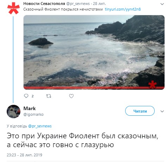Open the tinyurl.com/yyrvt2n8 link
This screenshot has height=162, width=167.
[123, 9]
